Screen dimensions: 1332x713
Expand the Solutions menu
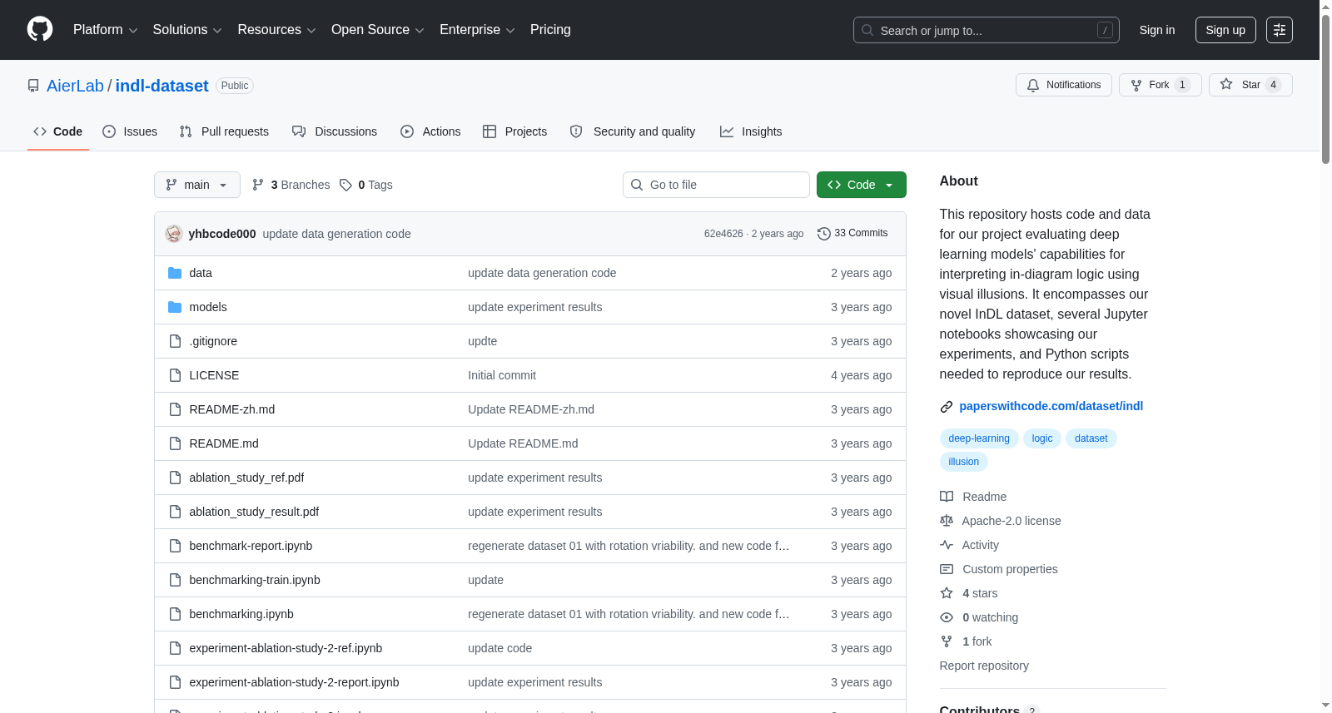pos(187,30)
